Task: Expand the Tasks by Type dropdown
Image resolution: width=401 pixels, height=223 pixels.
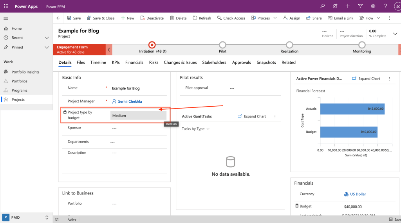Action: (195, 129)
